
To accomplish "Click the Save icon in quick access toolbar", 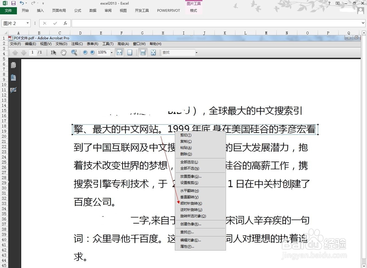I will coord(13,3).
